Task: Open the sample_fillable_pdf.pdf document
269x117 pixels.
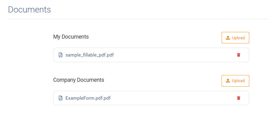Action: point(90,55)
